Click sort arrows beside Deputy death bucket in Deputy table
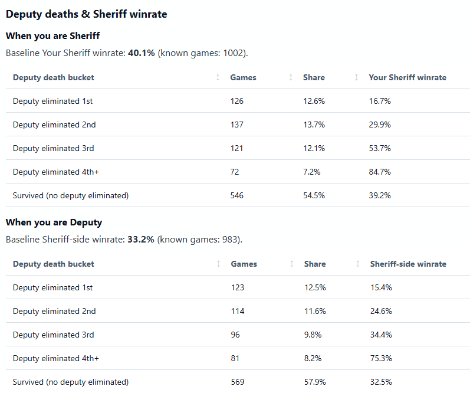 click(219, 264)
